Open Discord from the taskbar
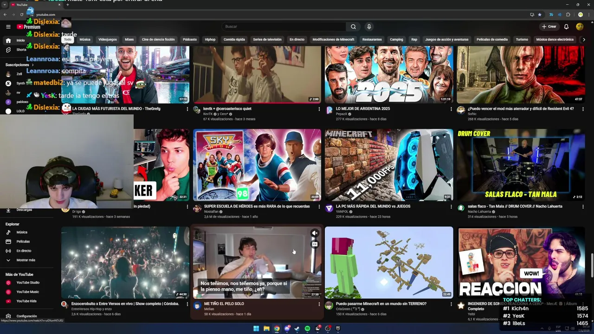The image size is (594, 334). pos(287,328)
